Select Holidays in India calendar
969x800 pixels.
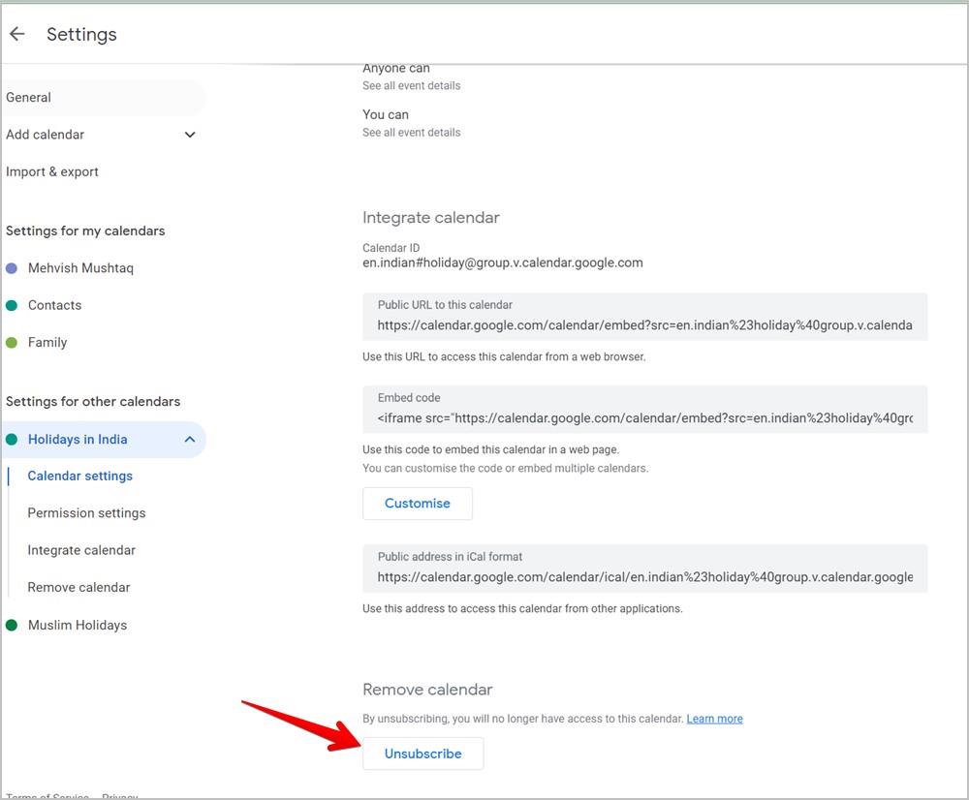tap(104, 440)
